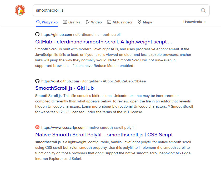Open Native Smooth Scroll Polyfill result title

[x=104, y=135]
